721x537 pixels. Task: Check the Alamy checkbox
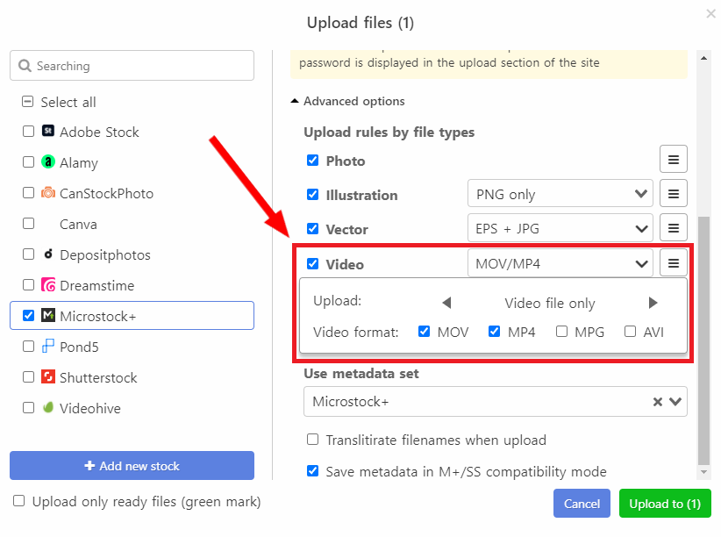29,162
